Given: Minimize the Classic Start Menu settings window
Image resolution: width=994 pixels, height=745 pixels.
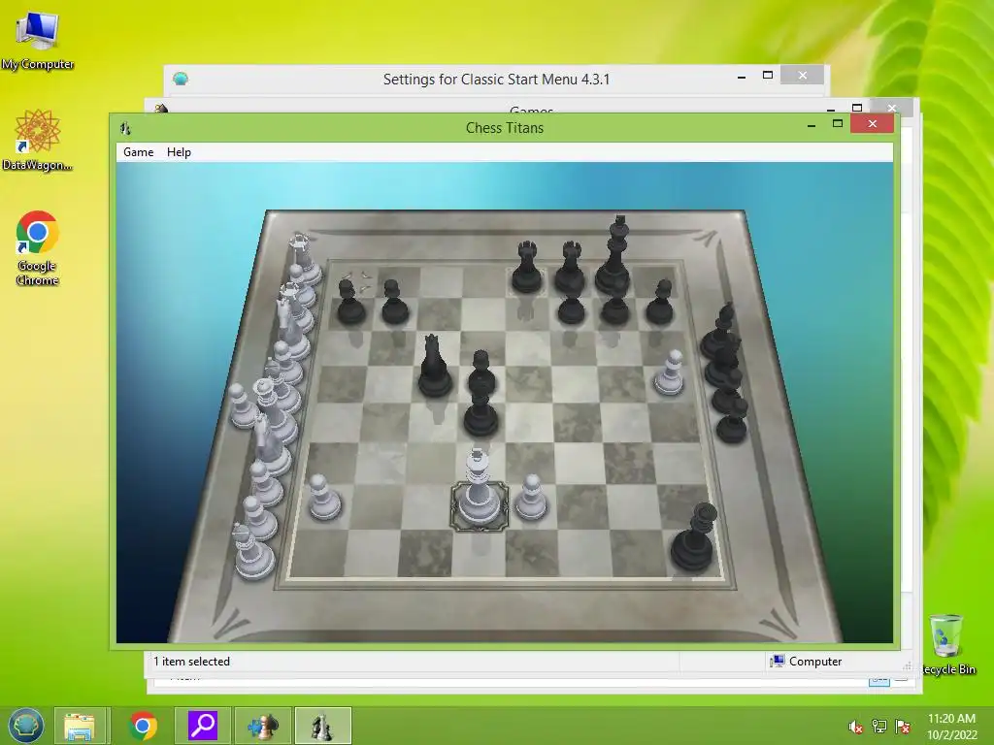Looking at the screenshot, I should pyautogui.click(x=742, y=76).
